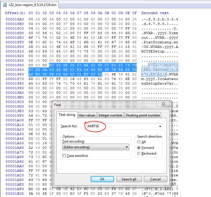Select the Forward search direction

click(138, 148)
